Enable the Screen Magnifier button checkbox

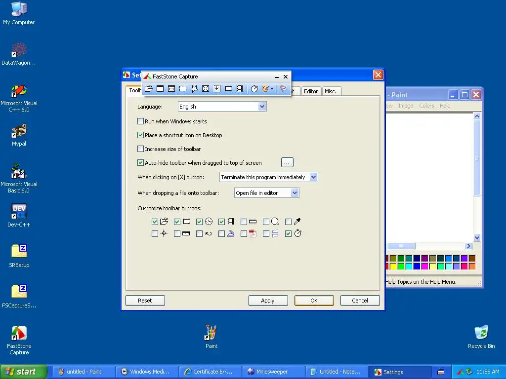pos(266,222)
